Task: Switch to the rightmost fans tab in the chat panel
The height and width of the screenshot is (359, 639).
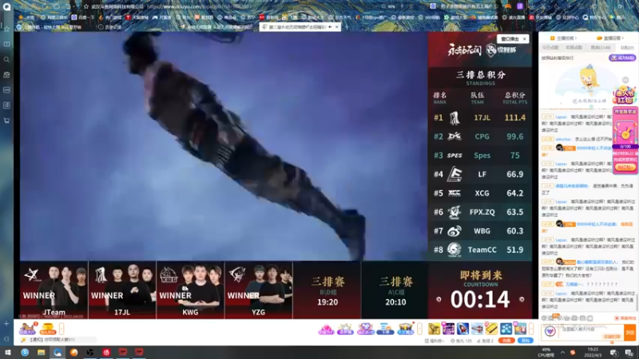Action: click(627, 48)
